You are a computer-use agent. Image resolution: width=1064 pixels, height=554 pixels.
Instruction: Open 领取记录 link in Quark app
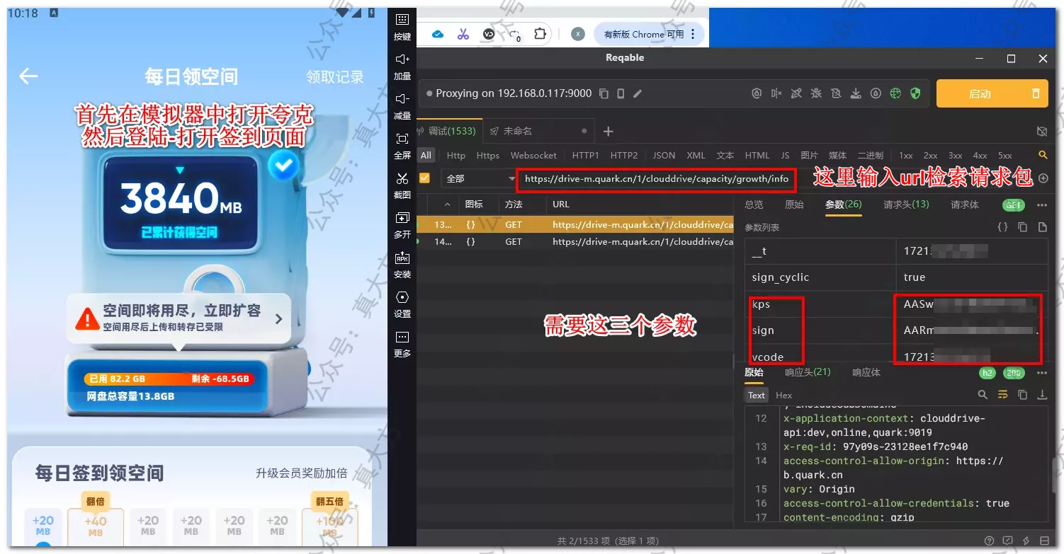(334, 76)
